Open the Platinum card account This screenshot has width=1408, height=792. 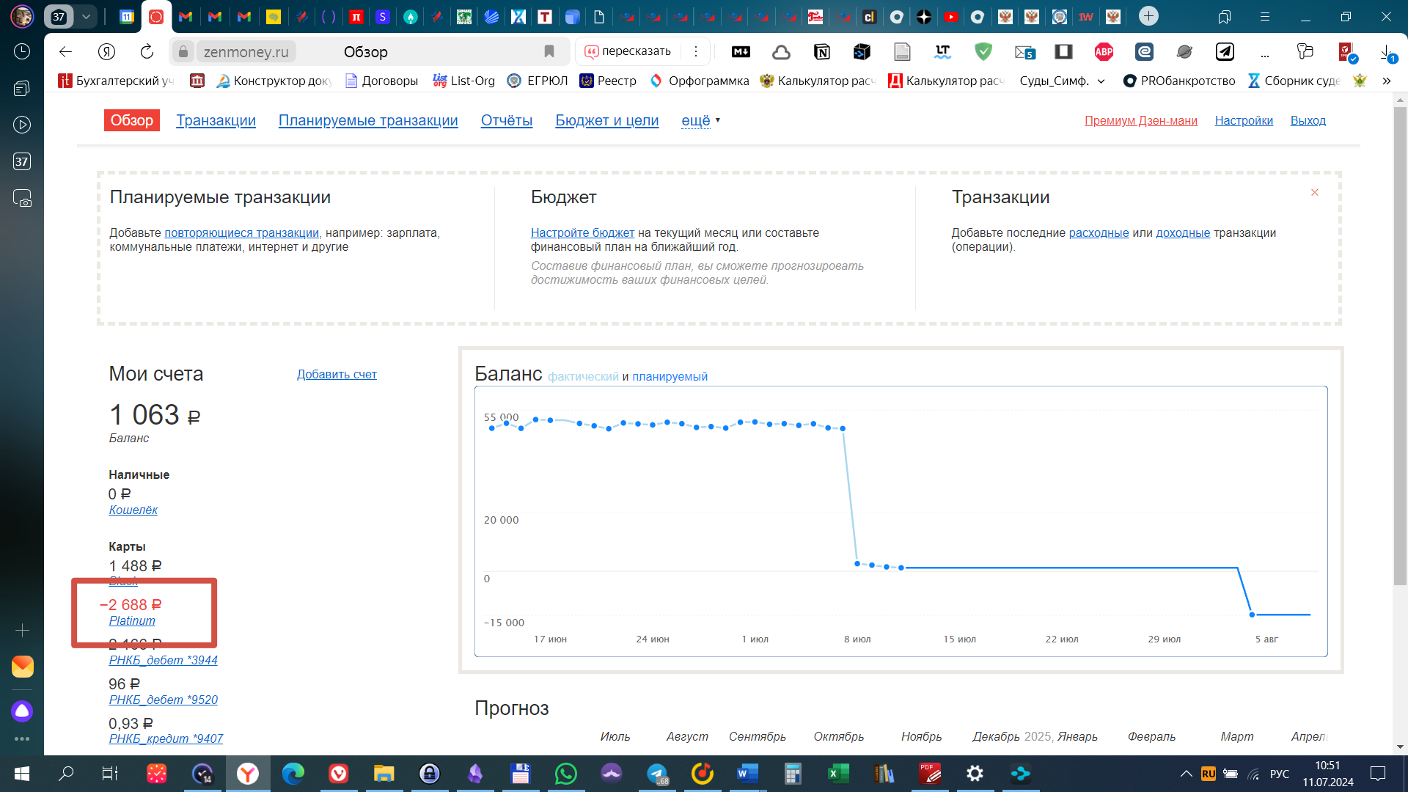click(x=132, y=620)
